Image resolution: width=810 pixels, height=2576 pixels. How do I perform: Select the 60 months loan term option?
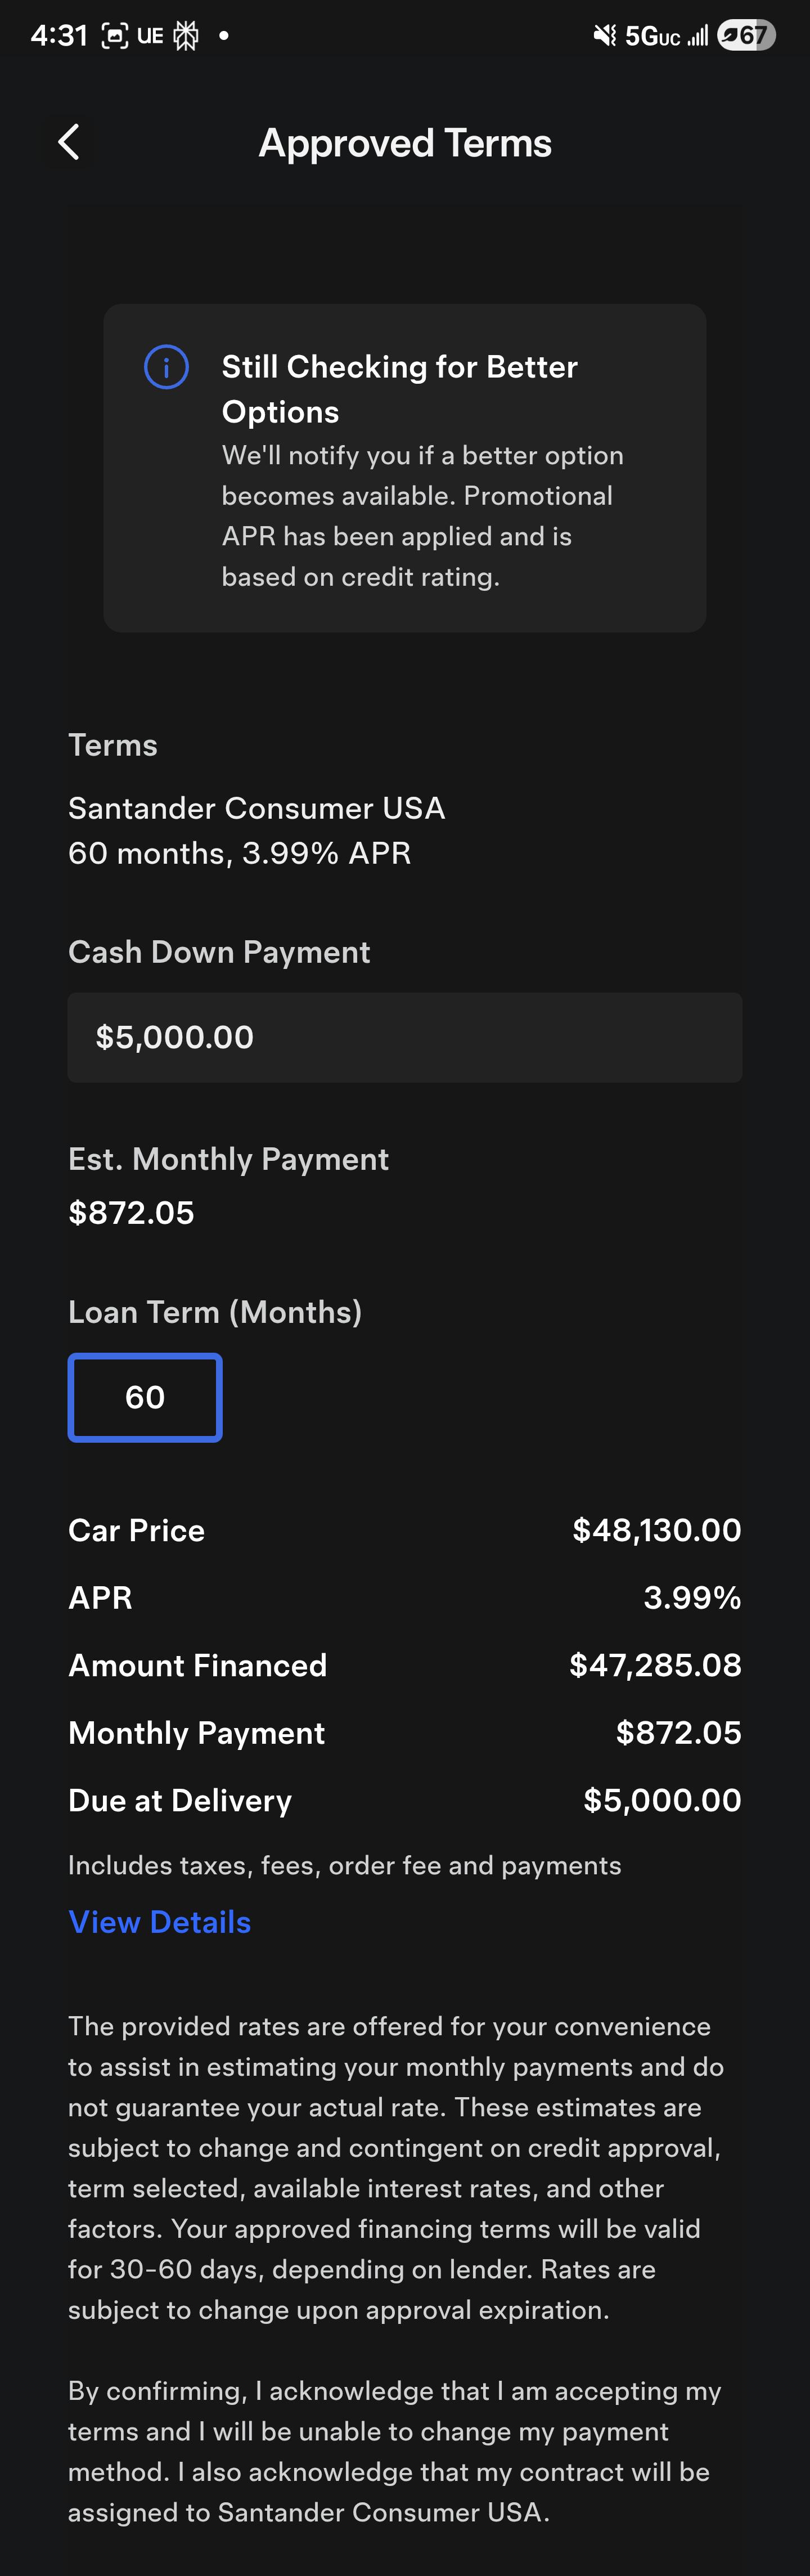click(145, 1397)
